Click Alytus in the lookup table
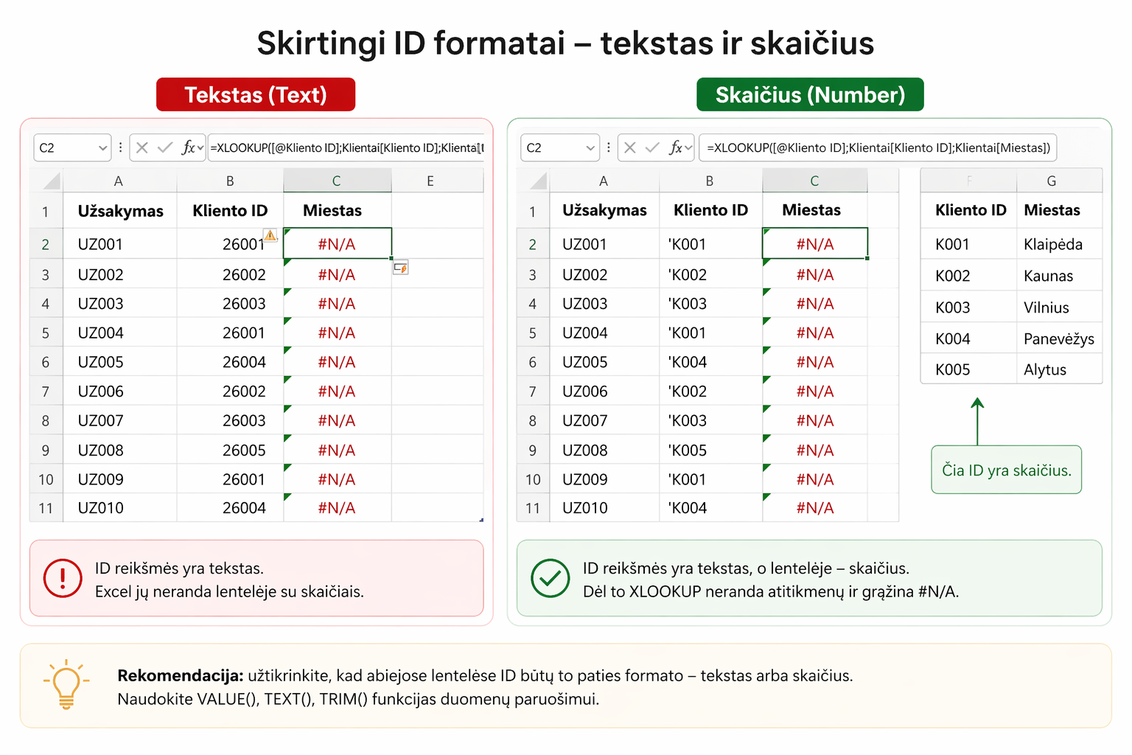This screenshot has height=755, width=1132. click(1059, 369)
